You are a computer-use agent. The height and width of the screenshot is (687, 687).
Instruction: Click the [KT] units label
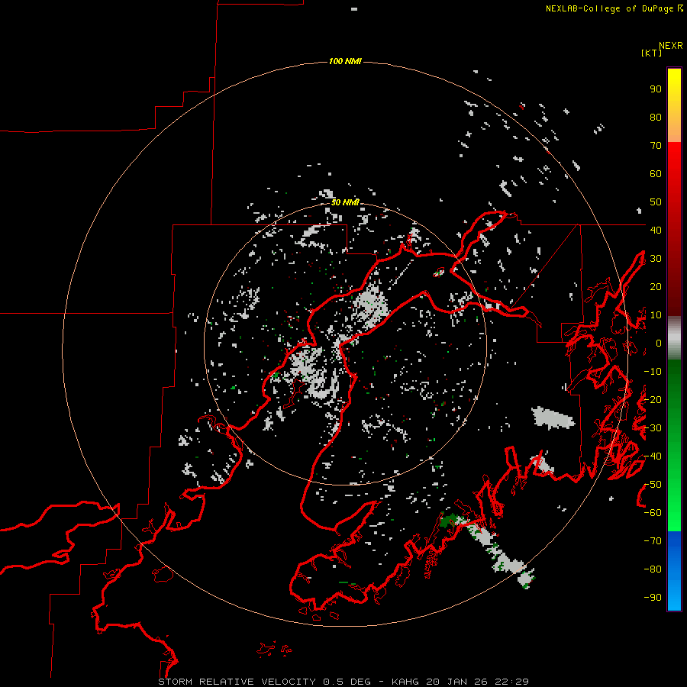click(x=652, y=53)
